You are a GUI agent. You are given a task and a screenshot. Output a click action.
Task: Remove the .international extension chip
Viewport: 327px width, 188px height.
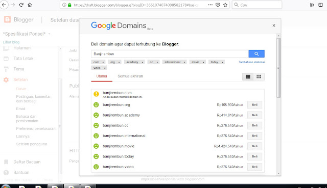(x=184, y=62)
